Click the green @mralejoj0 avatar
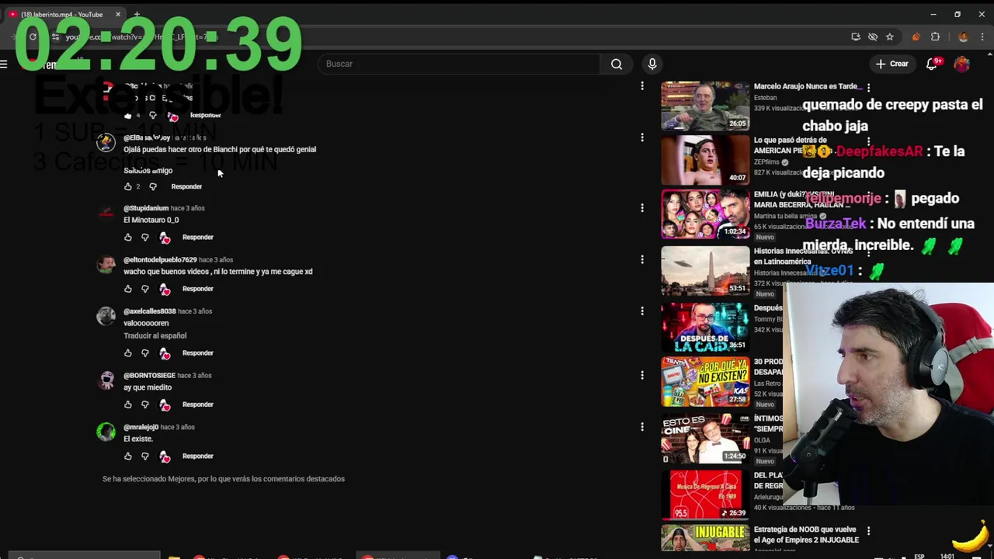 (106, 432)
